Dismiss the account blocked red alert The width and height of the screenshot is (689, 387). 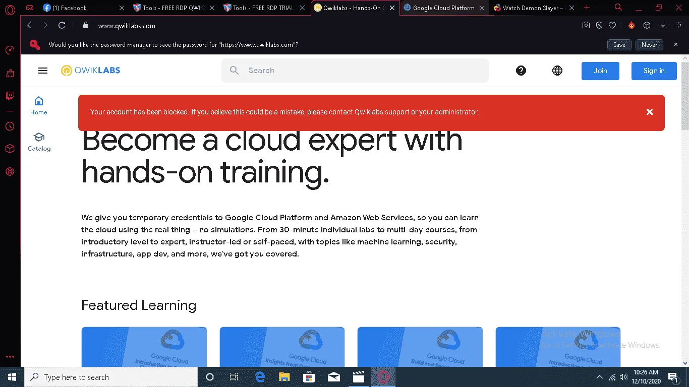[650, 112]
